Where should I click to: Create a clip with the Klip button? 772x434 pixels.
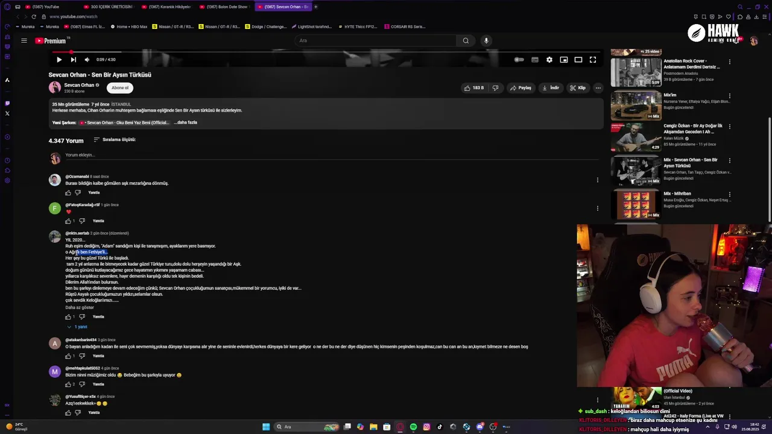click(x=577, y=87)
